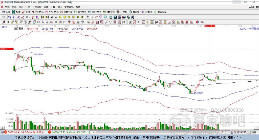Open 赢家服务 with dollar icon
The image size is (259, 140).
point(160,12)
